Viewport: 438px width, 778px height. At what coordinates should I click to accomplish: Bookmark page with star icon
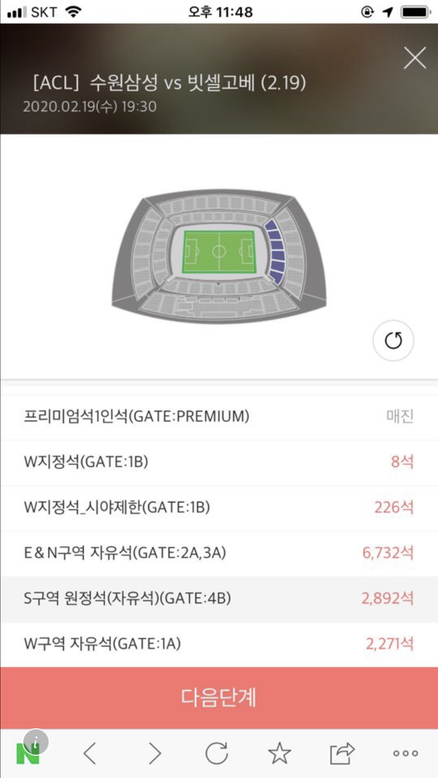(279, 753)
